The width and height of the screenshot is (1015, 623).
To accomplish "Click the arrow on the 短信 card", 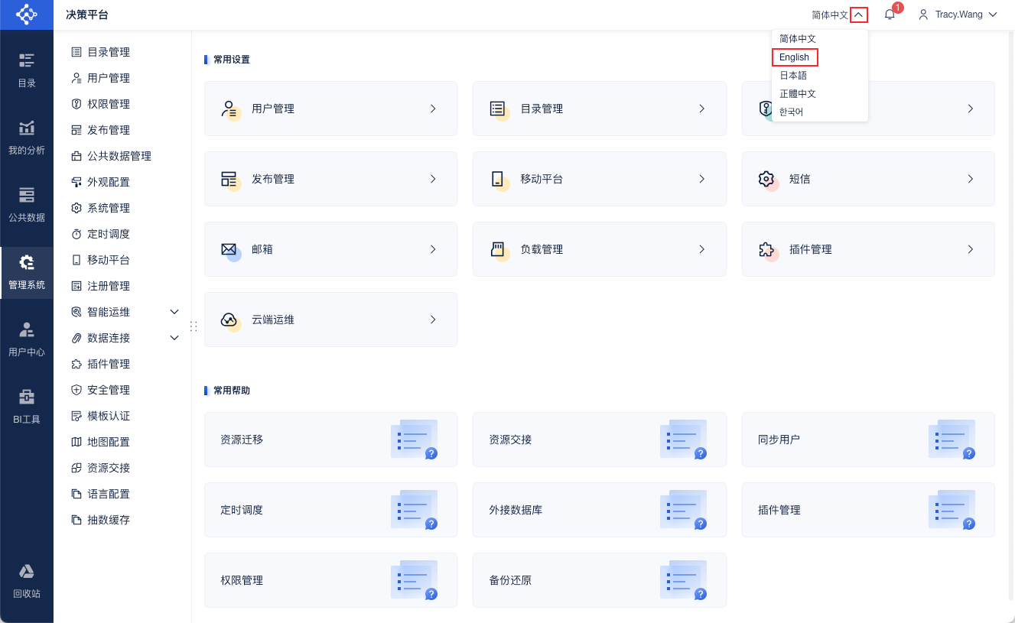I will click(971, 179).
